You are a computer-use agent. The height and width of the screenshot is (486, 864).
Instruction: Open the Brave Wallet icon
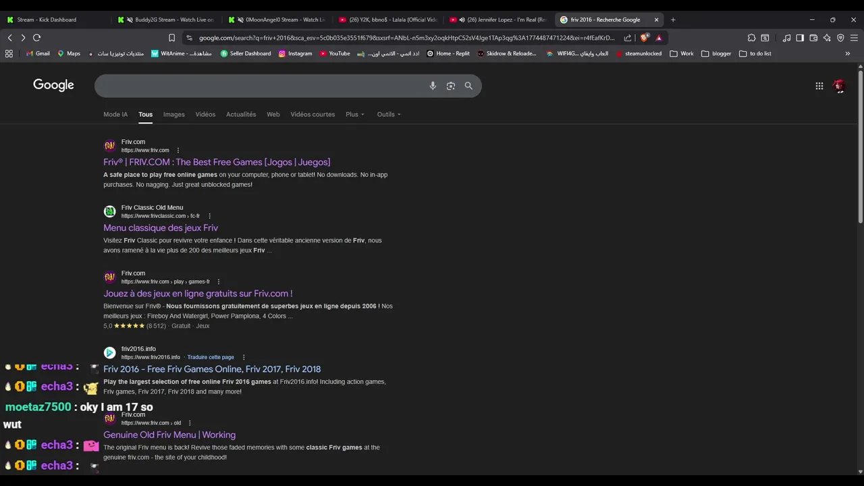(813, 38)
